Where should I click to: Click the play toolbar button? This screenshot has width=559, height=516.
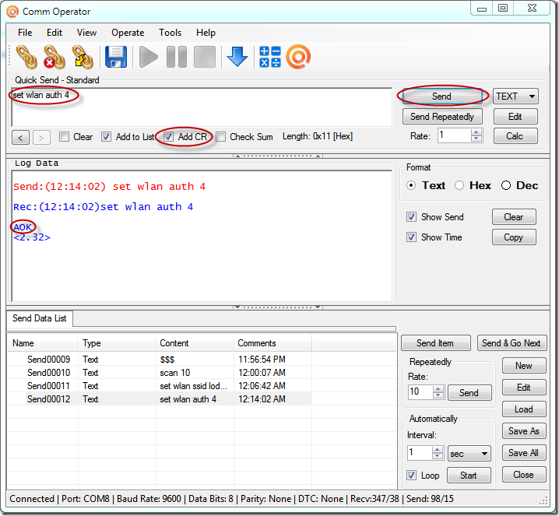point(148,57)
